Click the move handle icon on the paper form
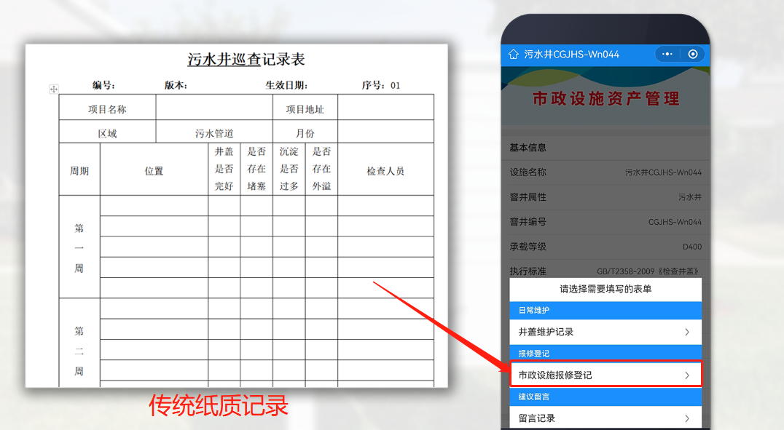This screenshot has height=430, width=784. click(x=54, y=89)
